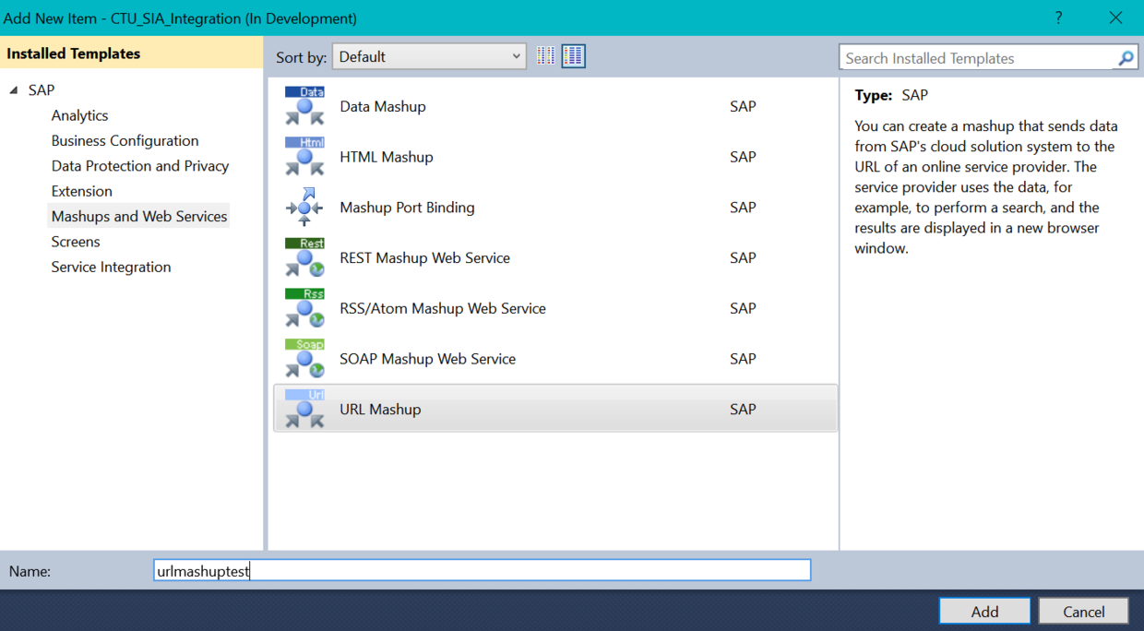The width and height of the screenshot is (1144, 631).
Task: Click the Mashup Port Binding icon
Action: coord(304,208)
